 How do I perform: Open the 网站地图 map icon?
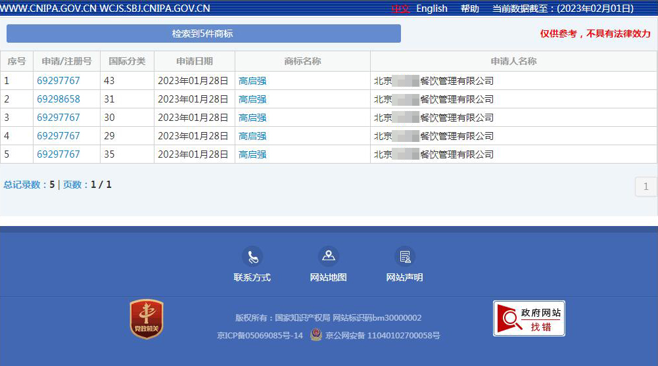pos(328,256)
